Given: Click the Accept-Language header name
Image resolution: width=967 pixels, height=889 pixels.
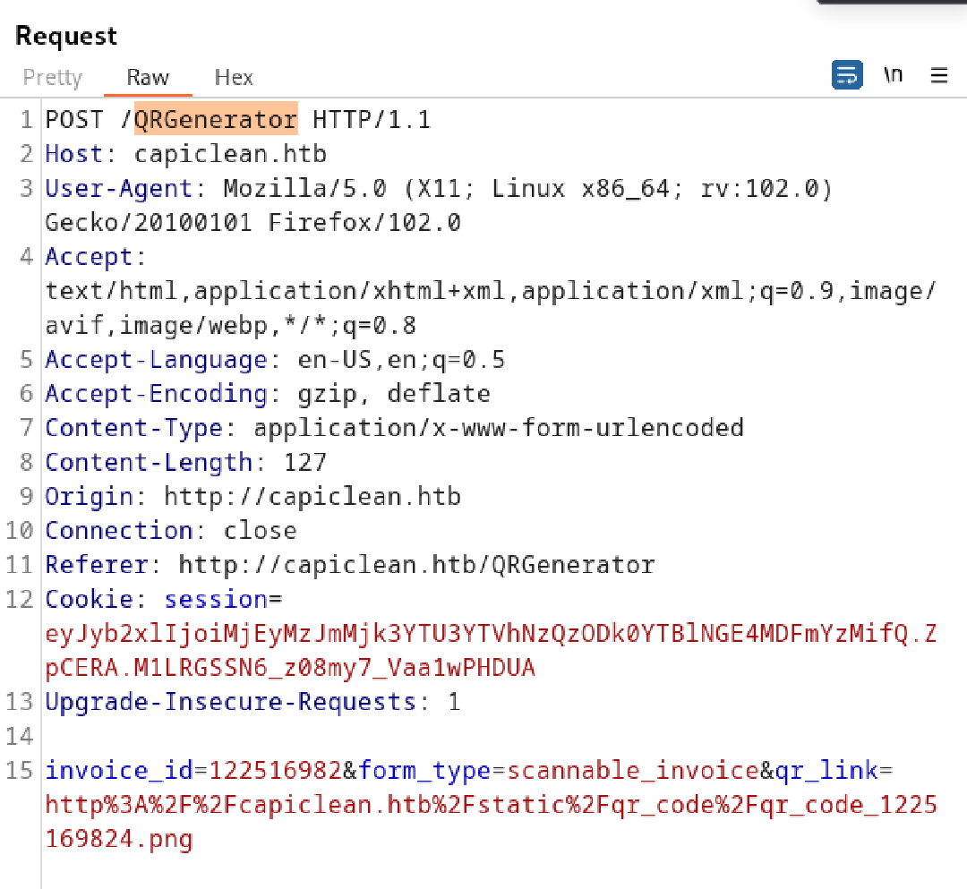Looking at the screenshot, I should pos(157,360).
